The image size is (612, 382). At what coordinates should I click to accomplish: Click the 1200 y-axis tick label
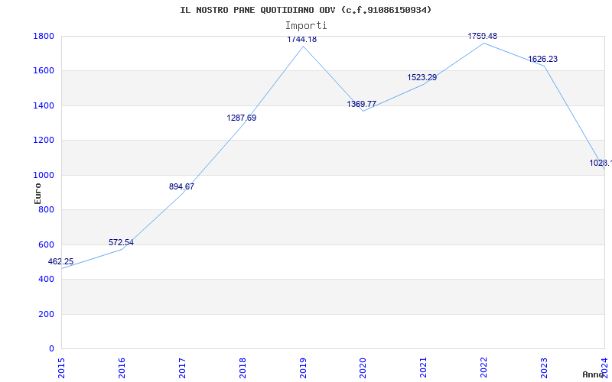pyautogui.click(x=44, y=141)
